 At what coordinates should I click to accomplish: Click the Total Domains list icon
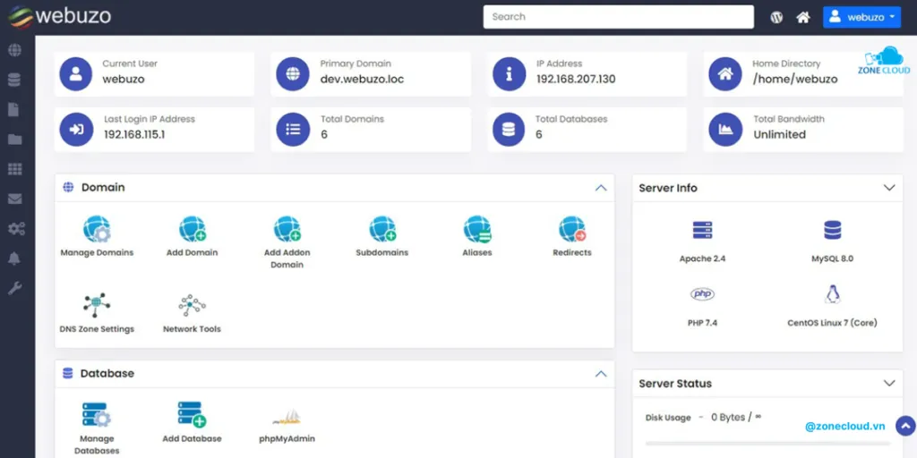coord(293,129)
